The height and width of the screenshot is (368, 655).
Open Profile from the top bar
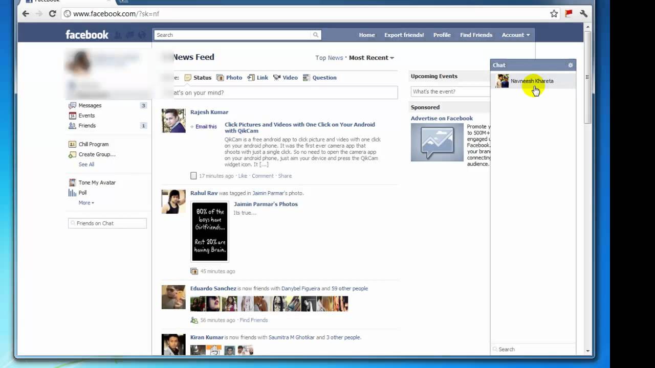click(442, 35)
